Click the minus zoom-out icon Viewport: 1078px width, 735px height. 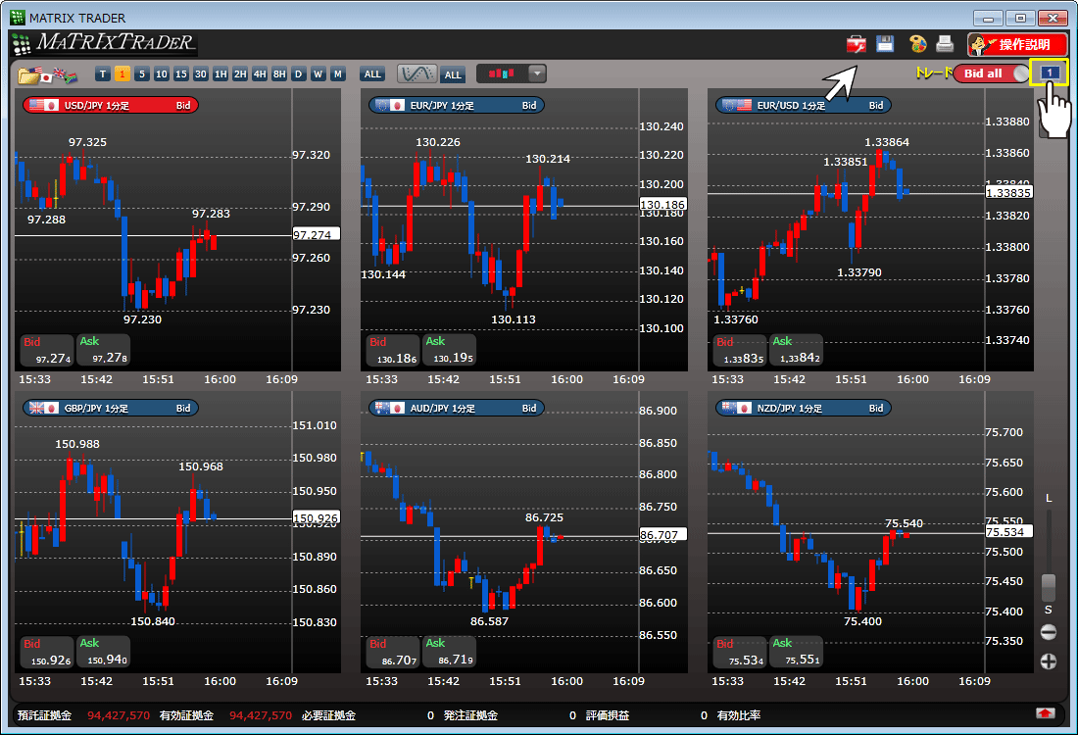(1049, 632)
